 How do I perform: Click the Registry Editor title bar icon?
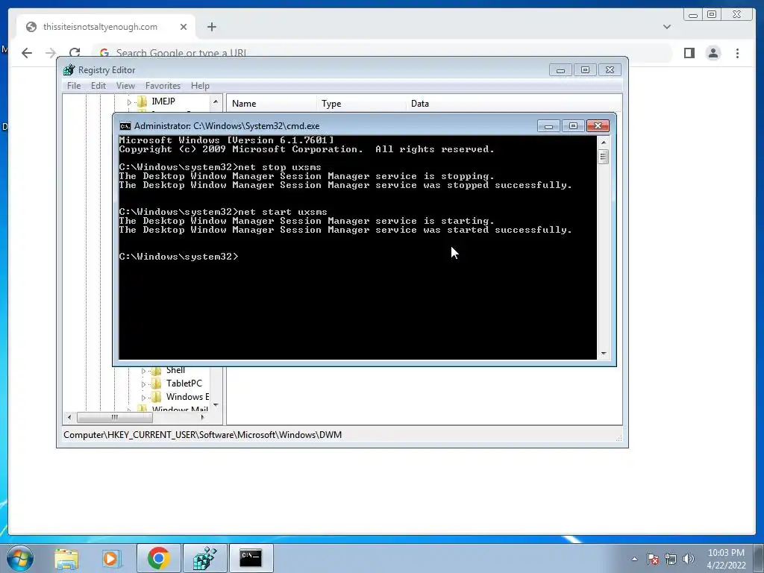[69, 70]
